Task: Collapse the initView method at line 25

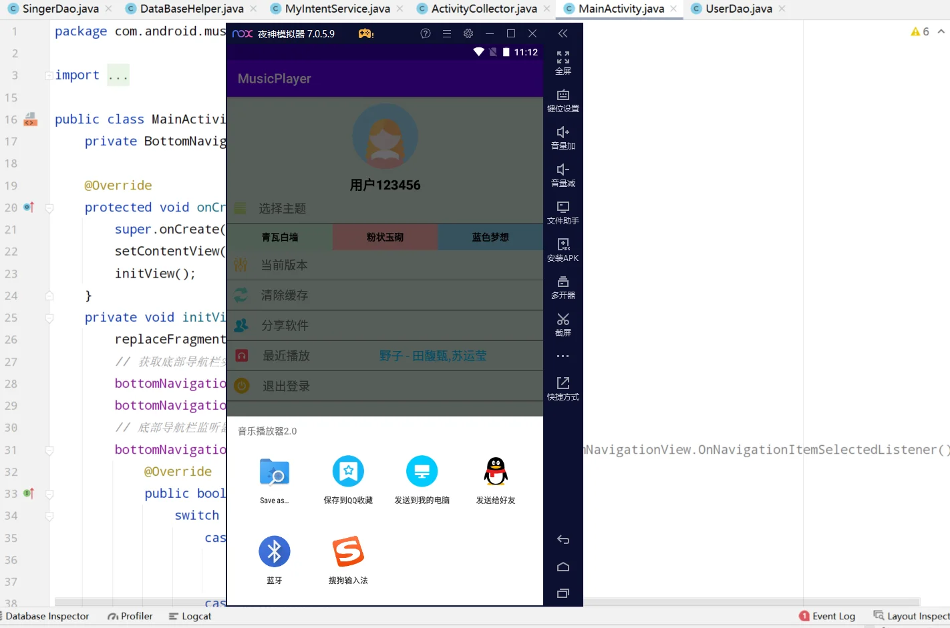Action: click(x=49, y=318)
